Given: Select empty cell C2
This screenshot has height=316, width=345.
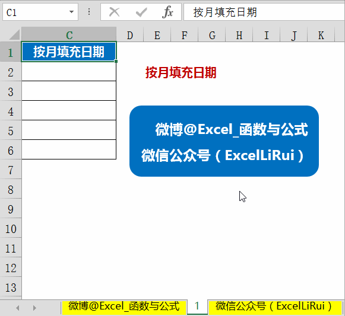Looking at the screenshot, I should pyautogui.click(x=69, y=72).
